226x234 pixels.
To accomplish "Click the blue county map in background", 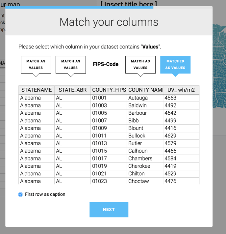I will (x=219, y=66).
